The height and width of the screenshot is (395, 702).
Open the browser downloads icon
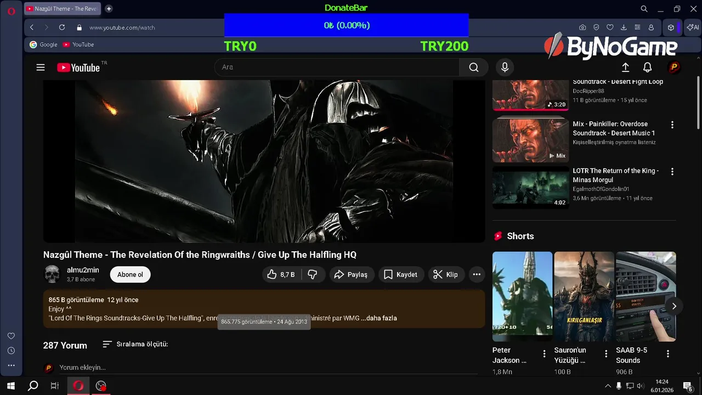[x=624, y=27]
